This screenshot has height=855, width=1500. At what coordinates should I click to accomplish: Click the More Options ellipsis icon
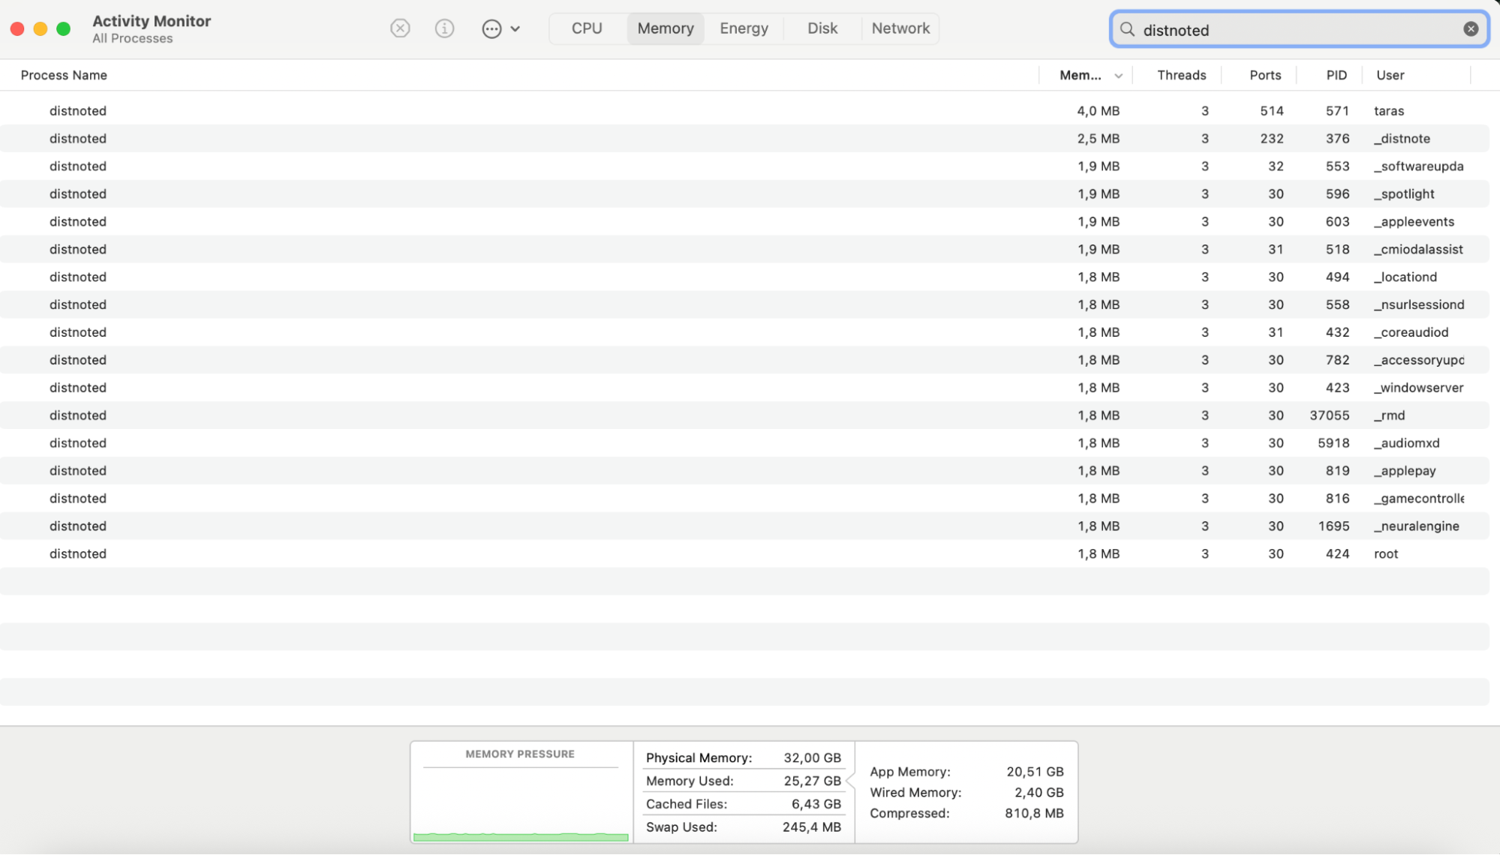491,28
